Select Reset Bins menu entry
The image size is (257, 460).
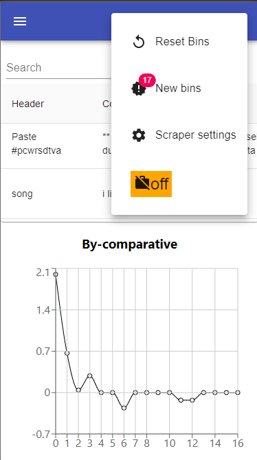179,42
